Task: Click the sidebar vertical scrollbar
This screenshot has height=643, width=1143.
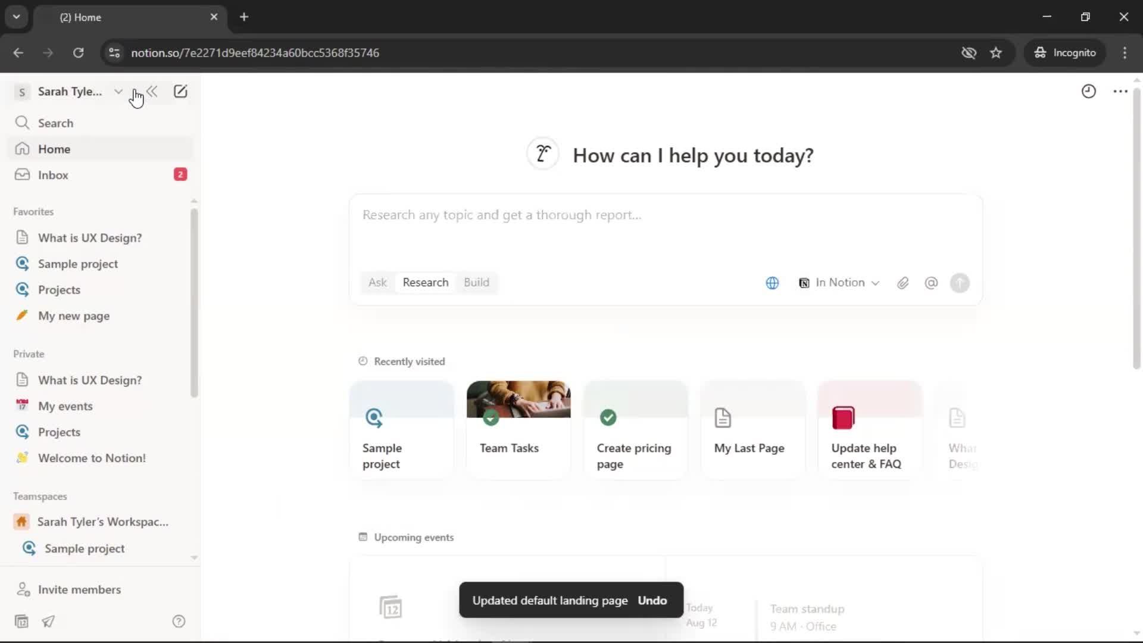Action: tap(194, 302)
